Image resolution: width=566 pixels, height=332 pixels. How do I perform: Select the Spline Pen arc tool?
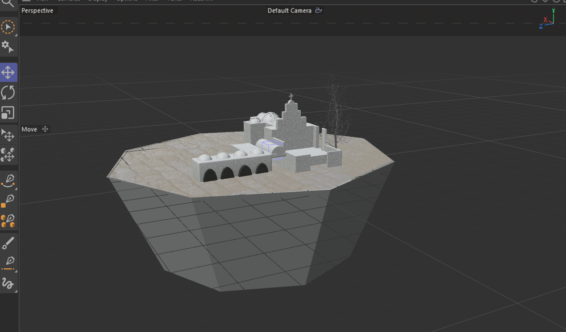(x=8, y=180)
